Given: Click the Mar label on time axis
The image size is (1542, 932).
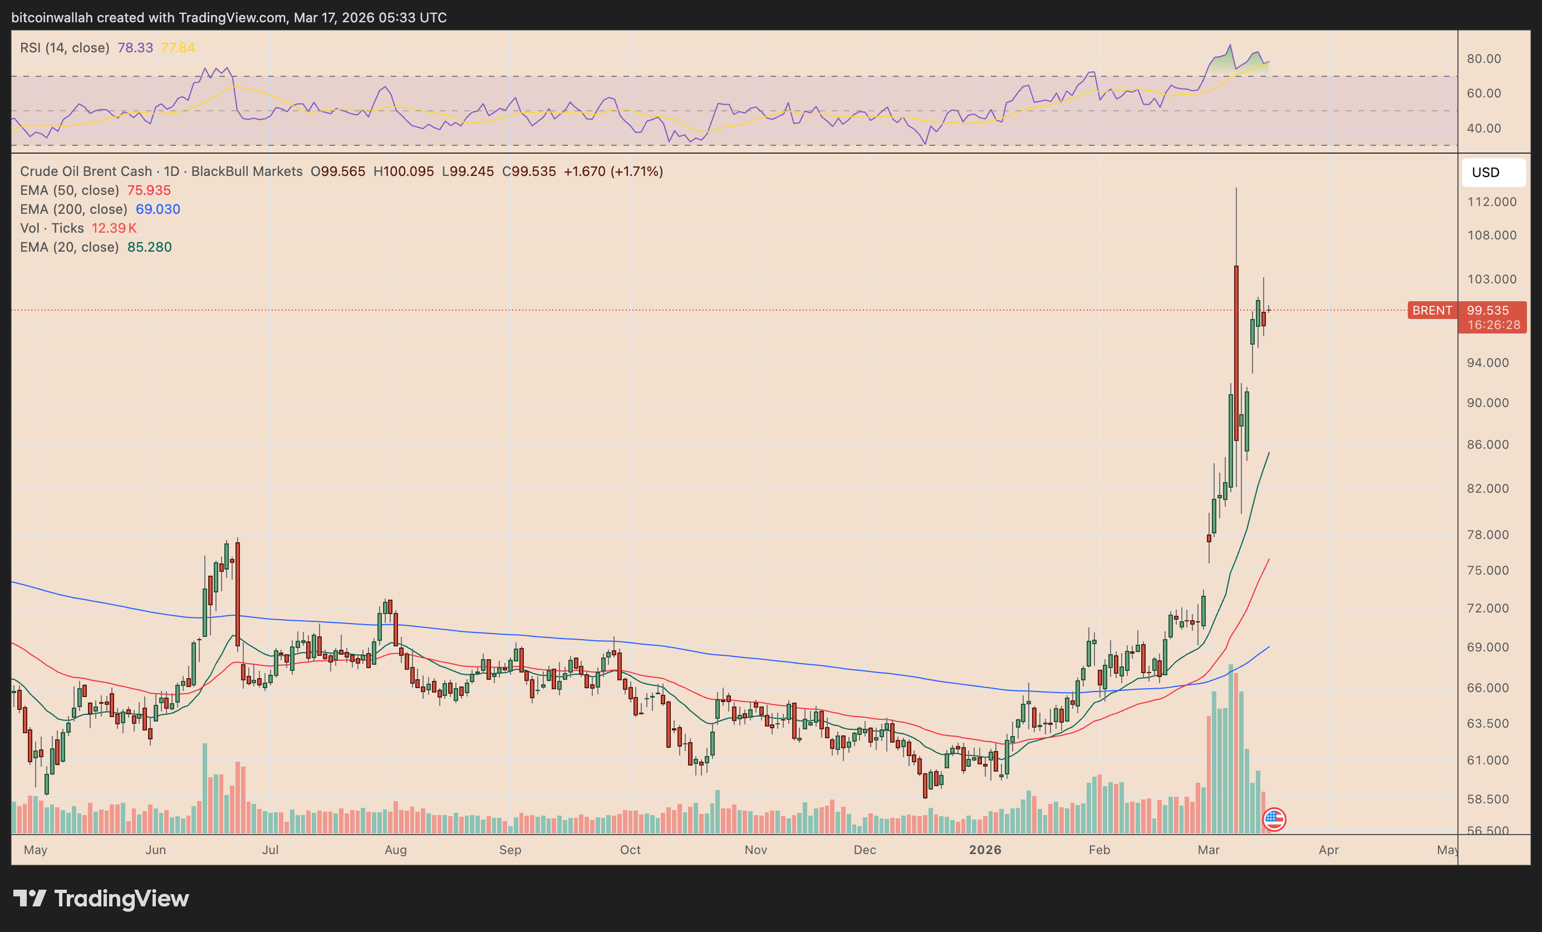Looking at the screenshot, I should (1209, 850).
